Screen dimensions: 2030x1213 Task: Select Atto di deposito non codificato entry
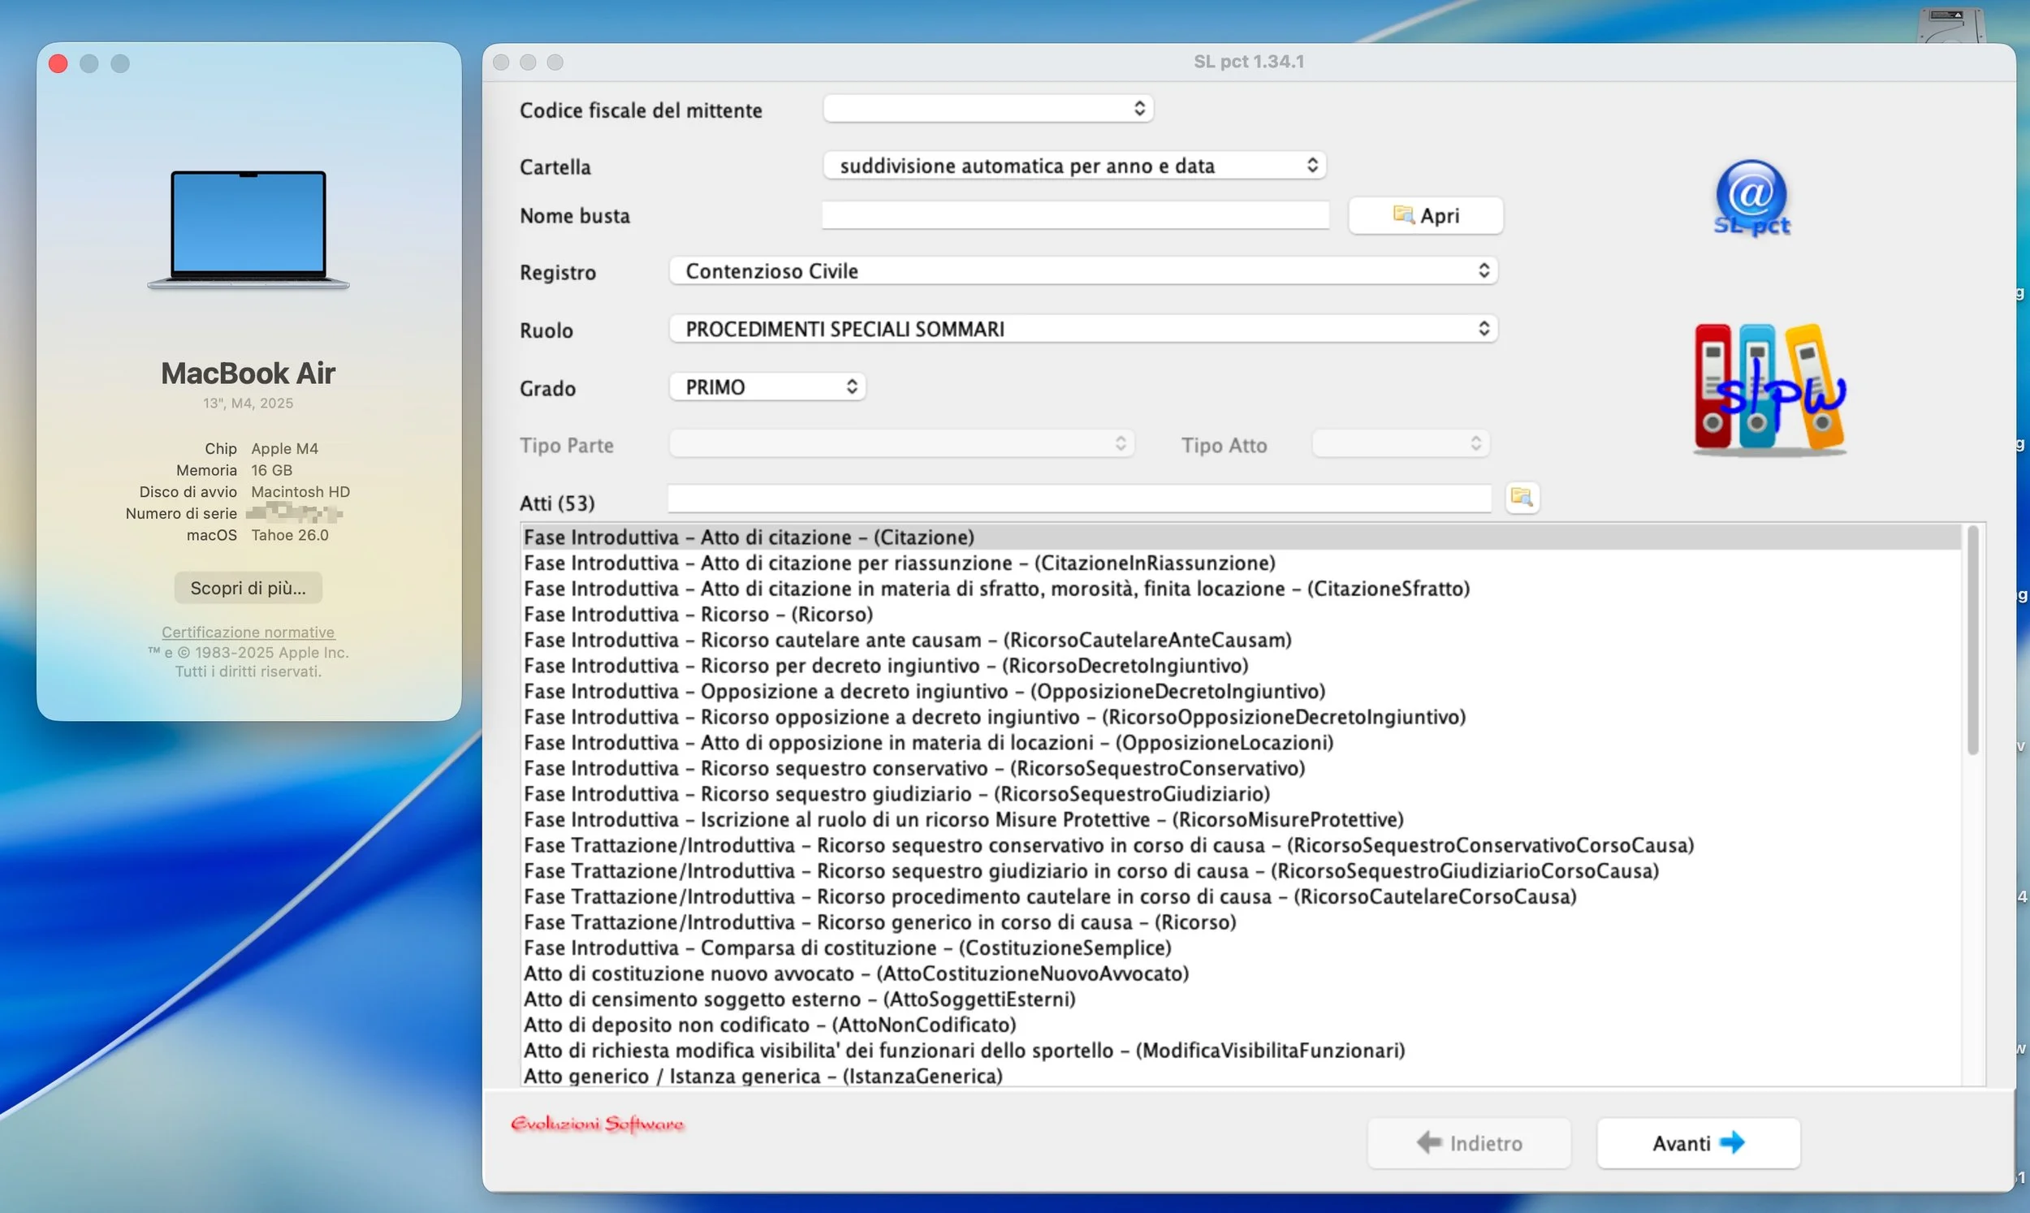point(769,1024)
